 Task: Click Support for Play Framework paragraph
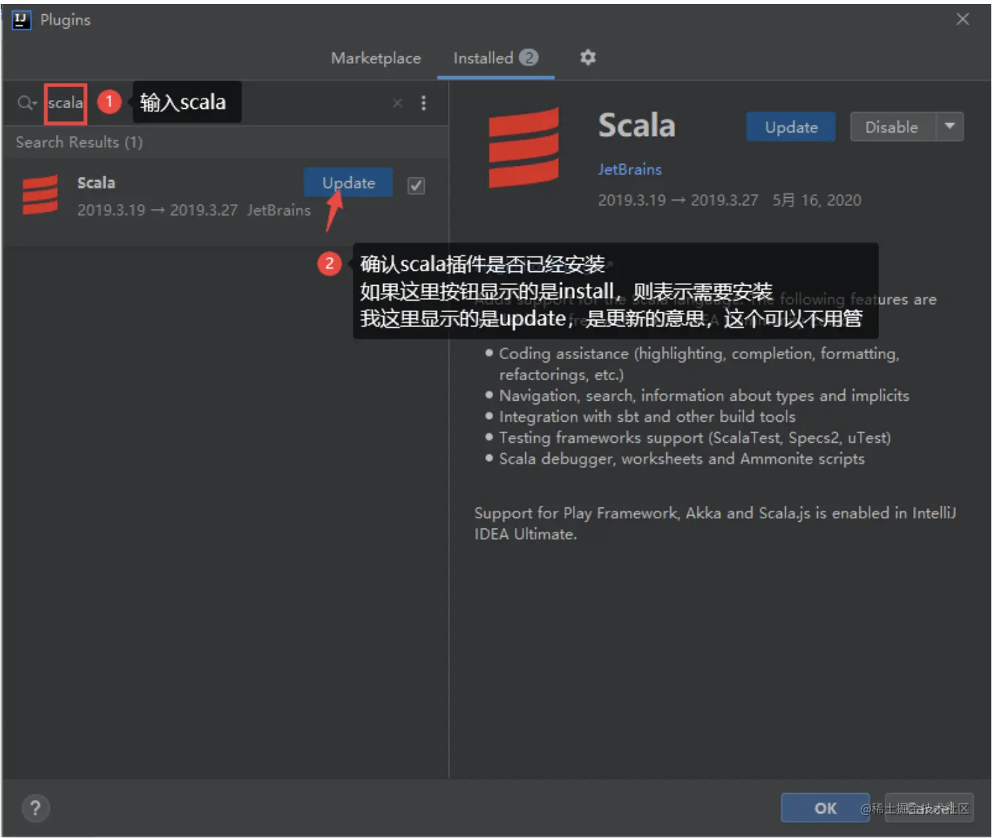click(x=715, y=523)
